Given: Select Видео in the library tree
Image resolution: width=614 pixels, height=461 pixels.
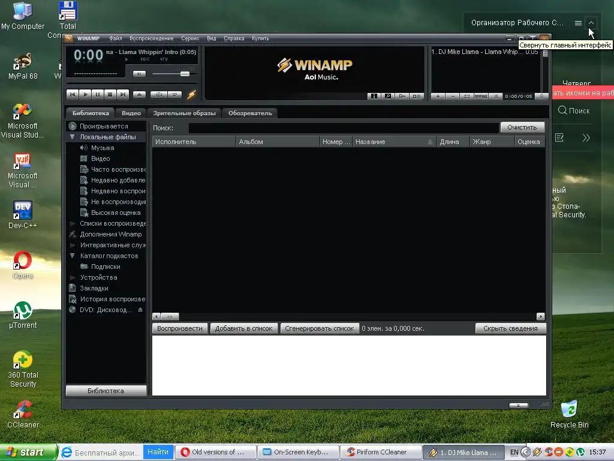Looking at the screenshot, I should tap(101, 158).
